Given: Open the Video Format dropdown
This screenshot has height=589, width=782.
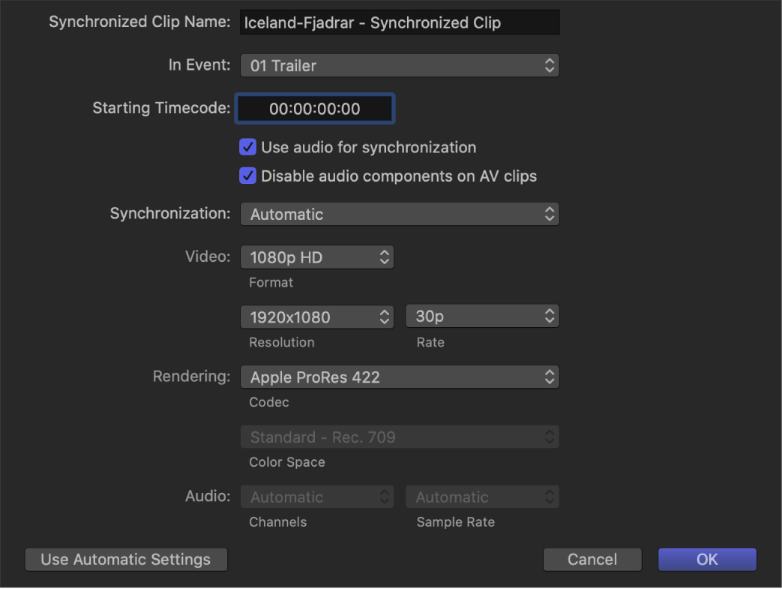Looking at the screenshot, I should [x=316, y=257].
